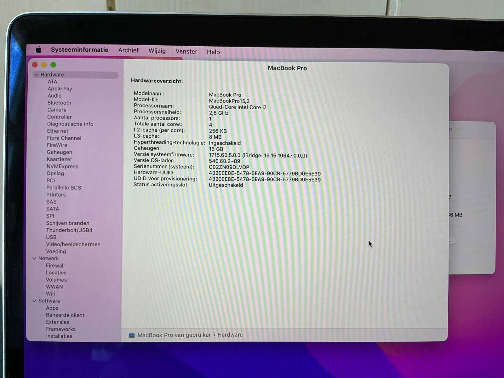Image resolution: width=504 pixels, height=378 pixels.
Task: Select the Software category row
Action: [49, 301]
